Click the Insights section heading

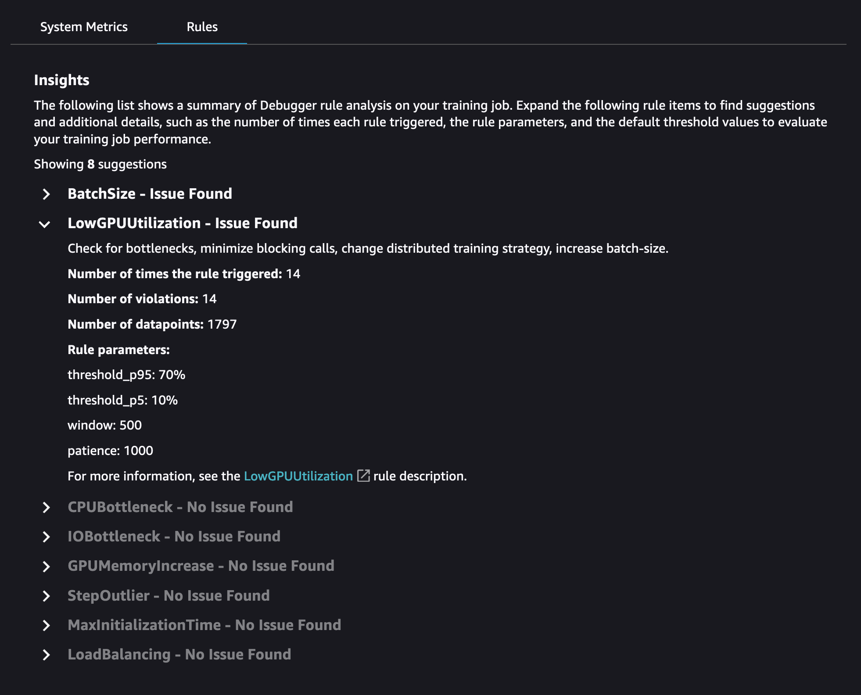click(x=61, y=80)
